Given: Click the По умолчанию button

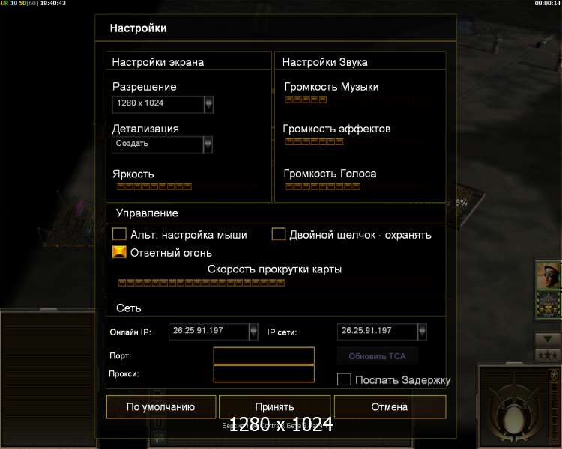Looking at the screenshot, I should (161, 407).
